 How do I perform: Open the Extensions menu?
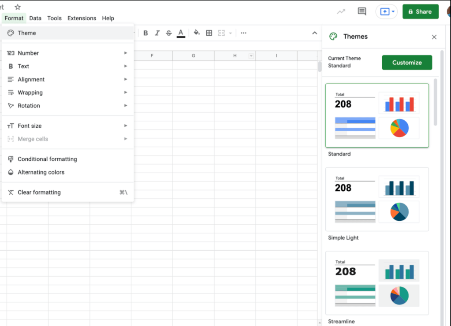coord(82,18)
